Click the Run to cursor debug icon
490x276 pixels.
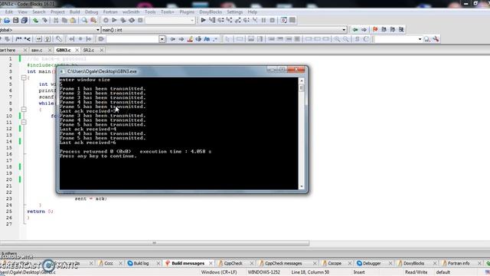pos(212,21)
